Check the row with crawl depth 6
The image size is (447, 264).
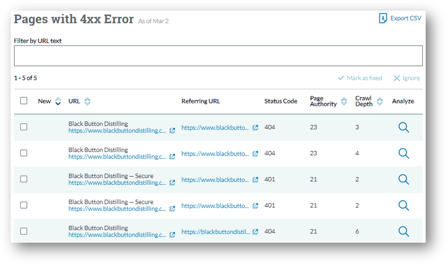pyautogui.click(x=24, y=231)
